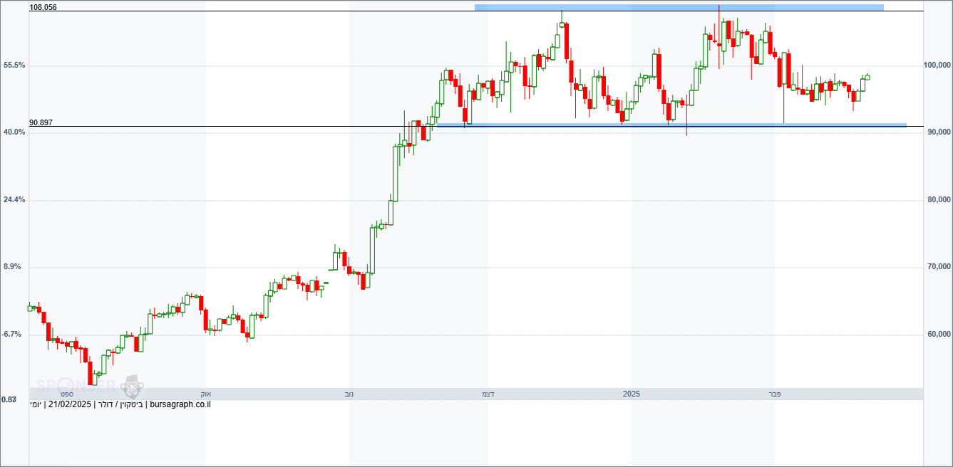Select the lower blue support zone band
The image size is (953, 467).
tap(670, 125)
